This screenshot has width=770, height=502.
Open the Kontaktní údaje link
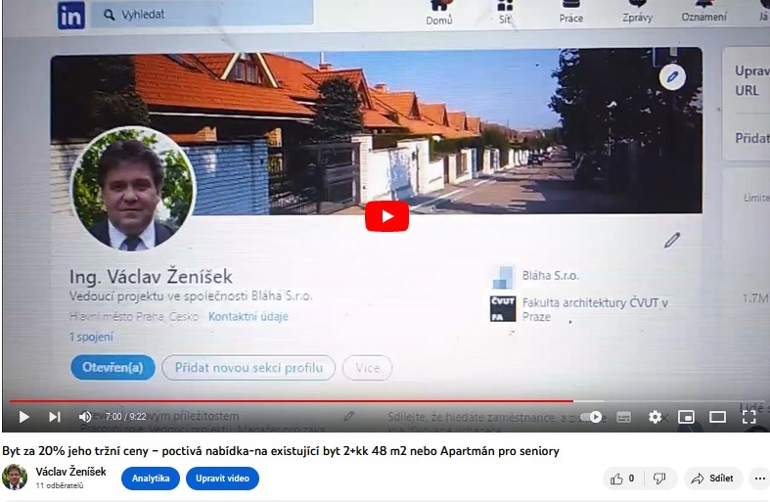248,317
